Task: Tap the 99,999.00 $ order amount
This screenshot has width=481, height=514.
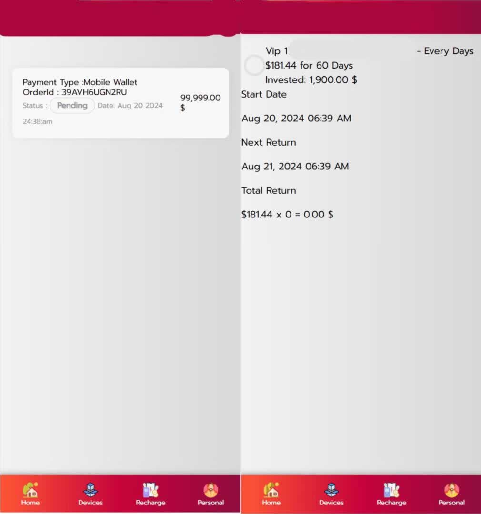Action: pos(200,102)
